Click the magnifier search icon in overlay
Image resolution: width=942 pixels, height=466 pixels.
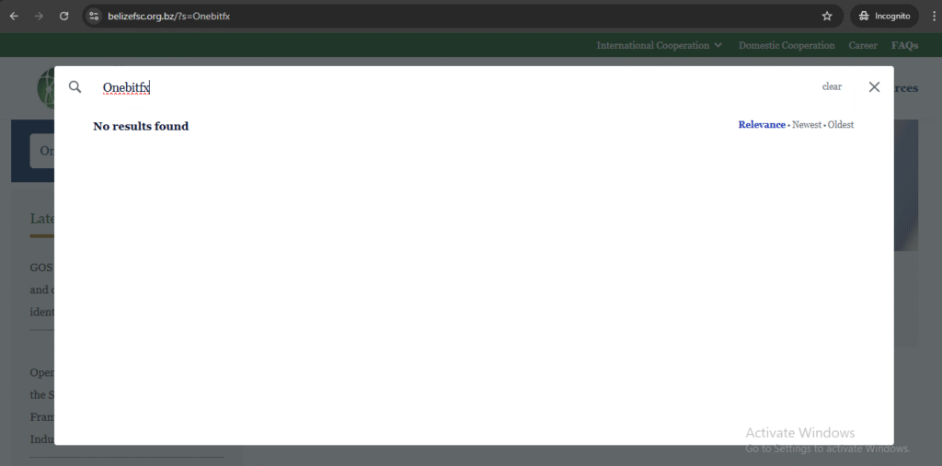(x=75, y=87)
